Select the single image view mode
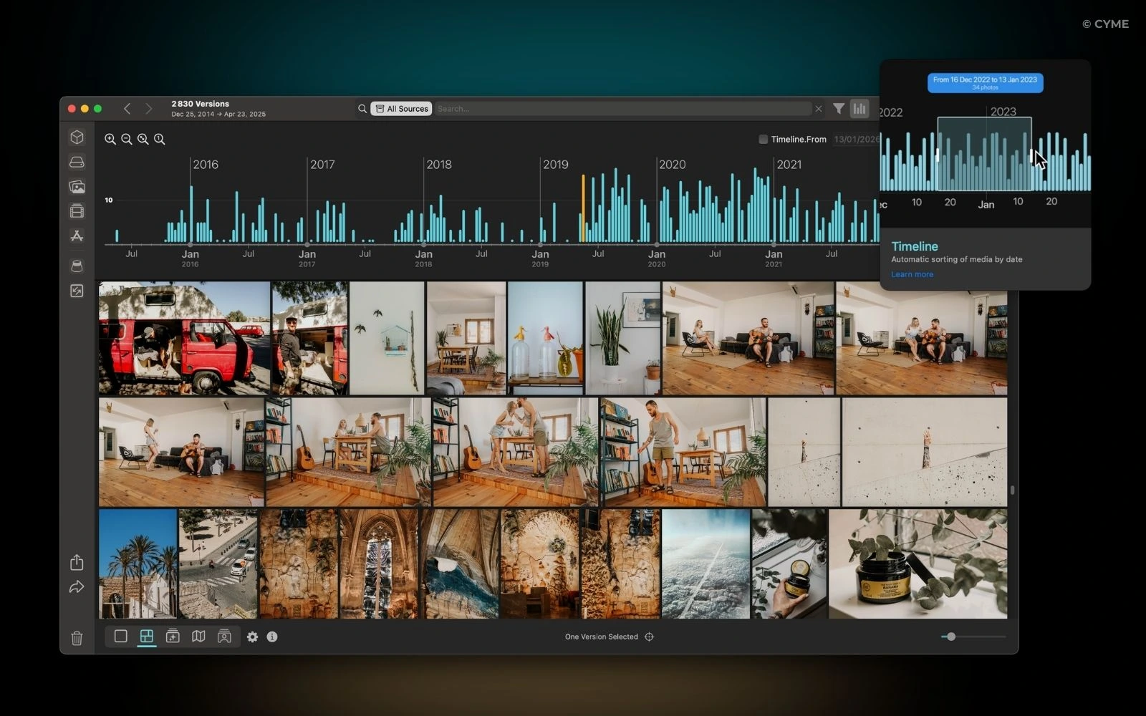 click(120, 636)
